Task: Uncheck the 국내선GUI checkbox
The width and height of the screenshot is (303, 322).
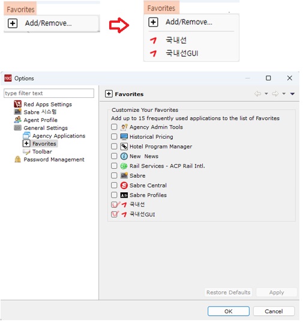Action: tap(114, 214)
